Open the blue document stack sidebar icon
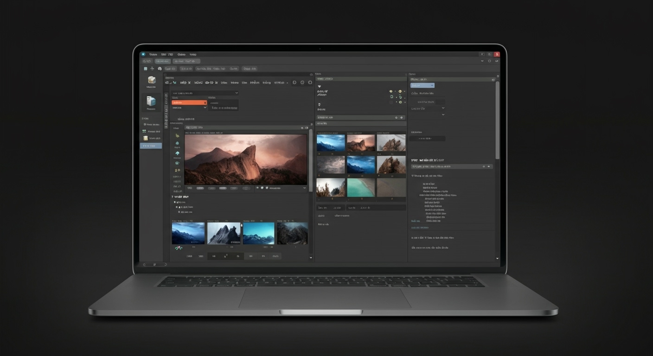Image resolution: width=653 pixels, height=356 pixels. pos(151,101)
